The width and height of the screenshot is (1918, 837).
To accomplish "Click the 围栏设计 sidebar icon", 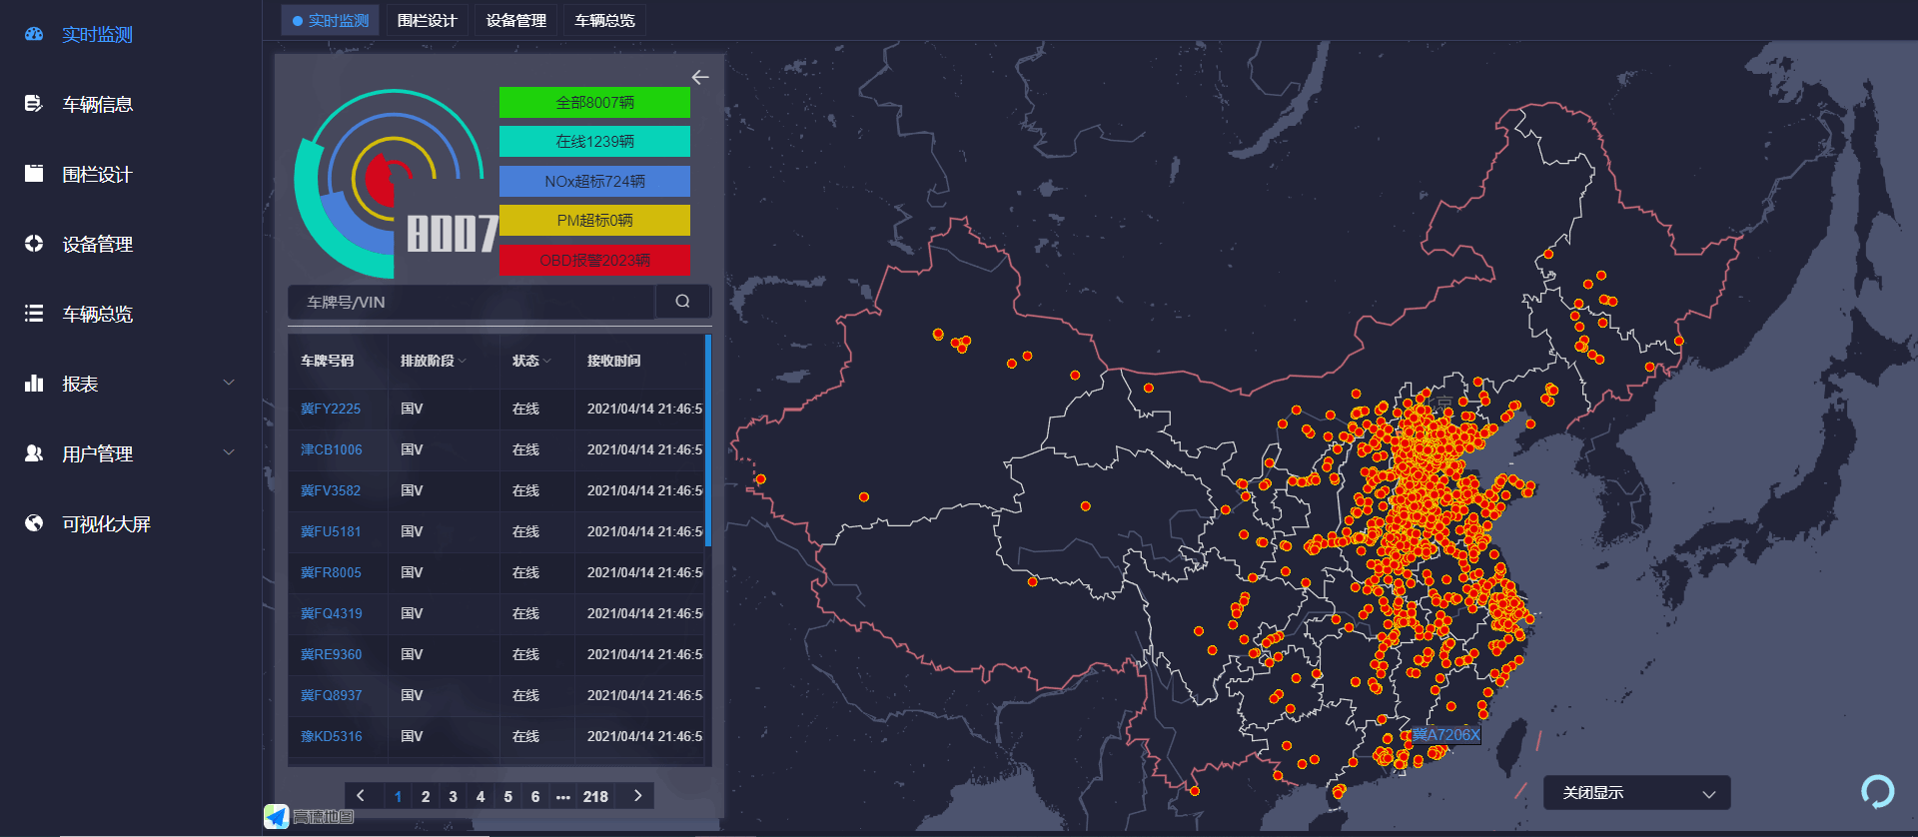I will click(34, 174).
